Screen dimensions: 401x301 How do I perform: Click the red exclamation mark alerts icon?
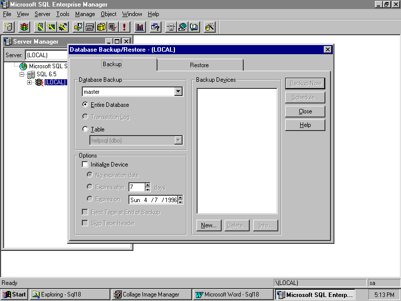124,27
